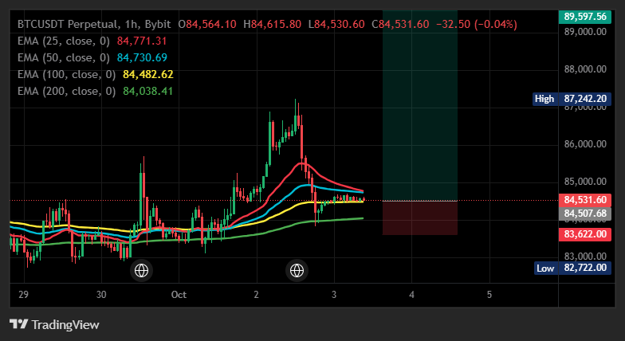Click the 88,000.00 price axis tick
625x341 pixels.
tap(585, 69)
